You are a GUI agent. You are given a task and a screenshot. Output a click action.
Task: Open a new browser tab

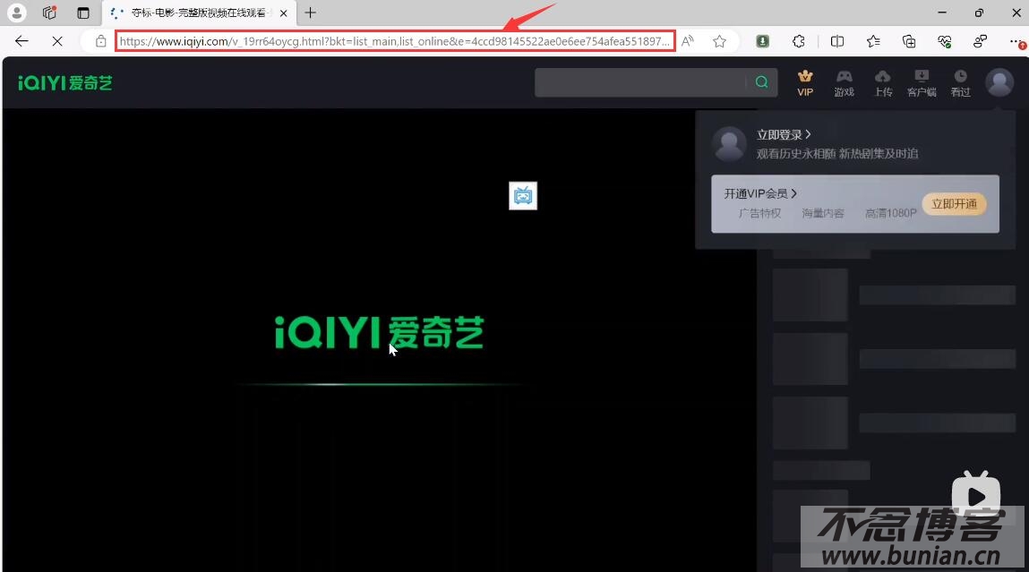(310, 13)
